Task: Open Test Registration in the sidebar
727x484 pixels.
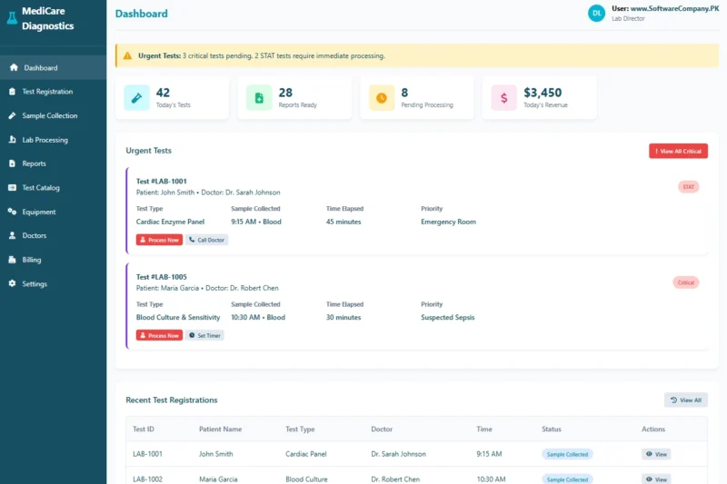Action: coord(47,92)
